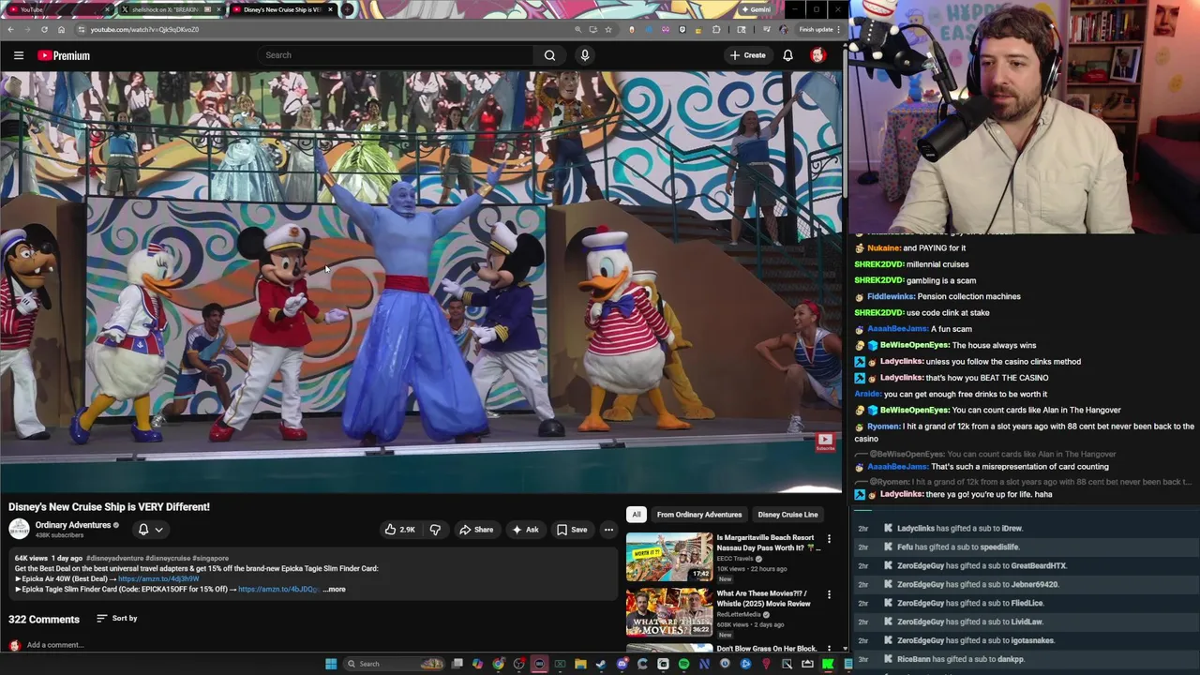
Task: Select Disney's New Cruise Ship tab
Action: (x=281, y=9)
